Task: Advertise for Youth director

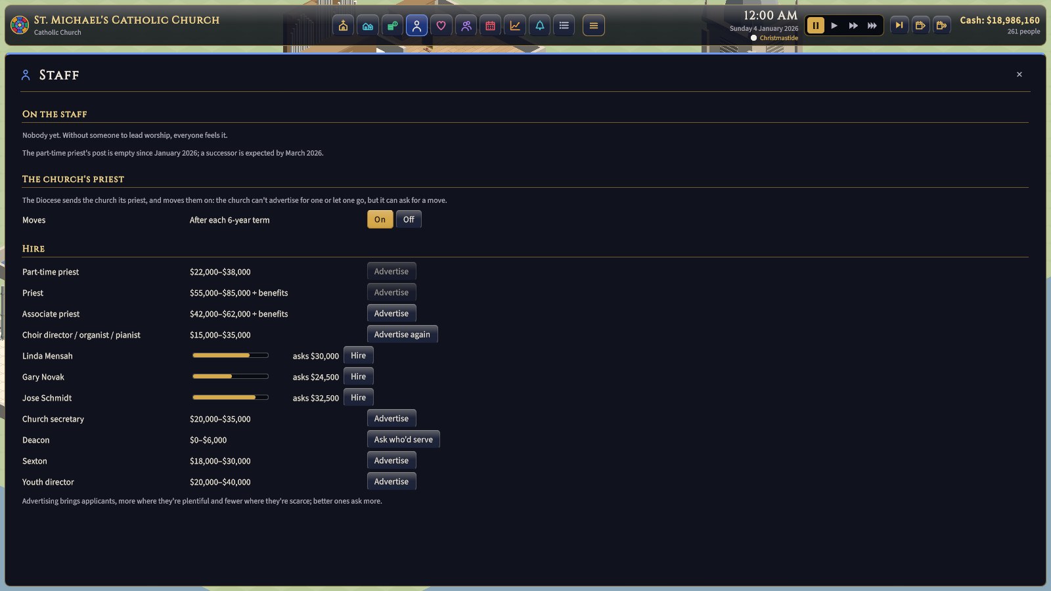Action: pos(391,481)
